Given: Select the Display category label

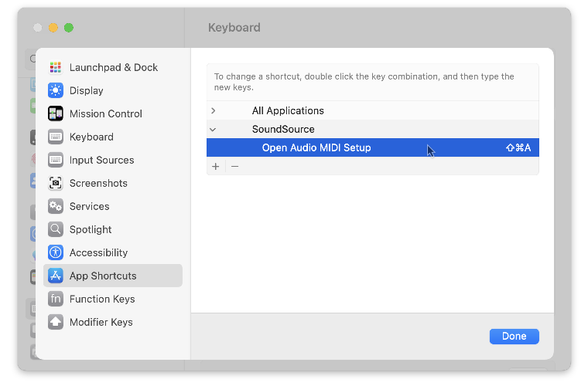Looking at the screenshot, I should click(x=86, y=91).
